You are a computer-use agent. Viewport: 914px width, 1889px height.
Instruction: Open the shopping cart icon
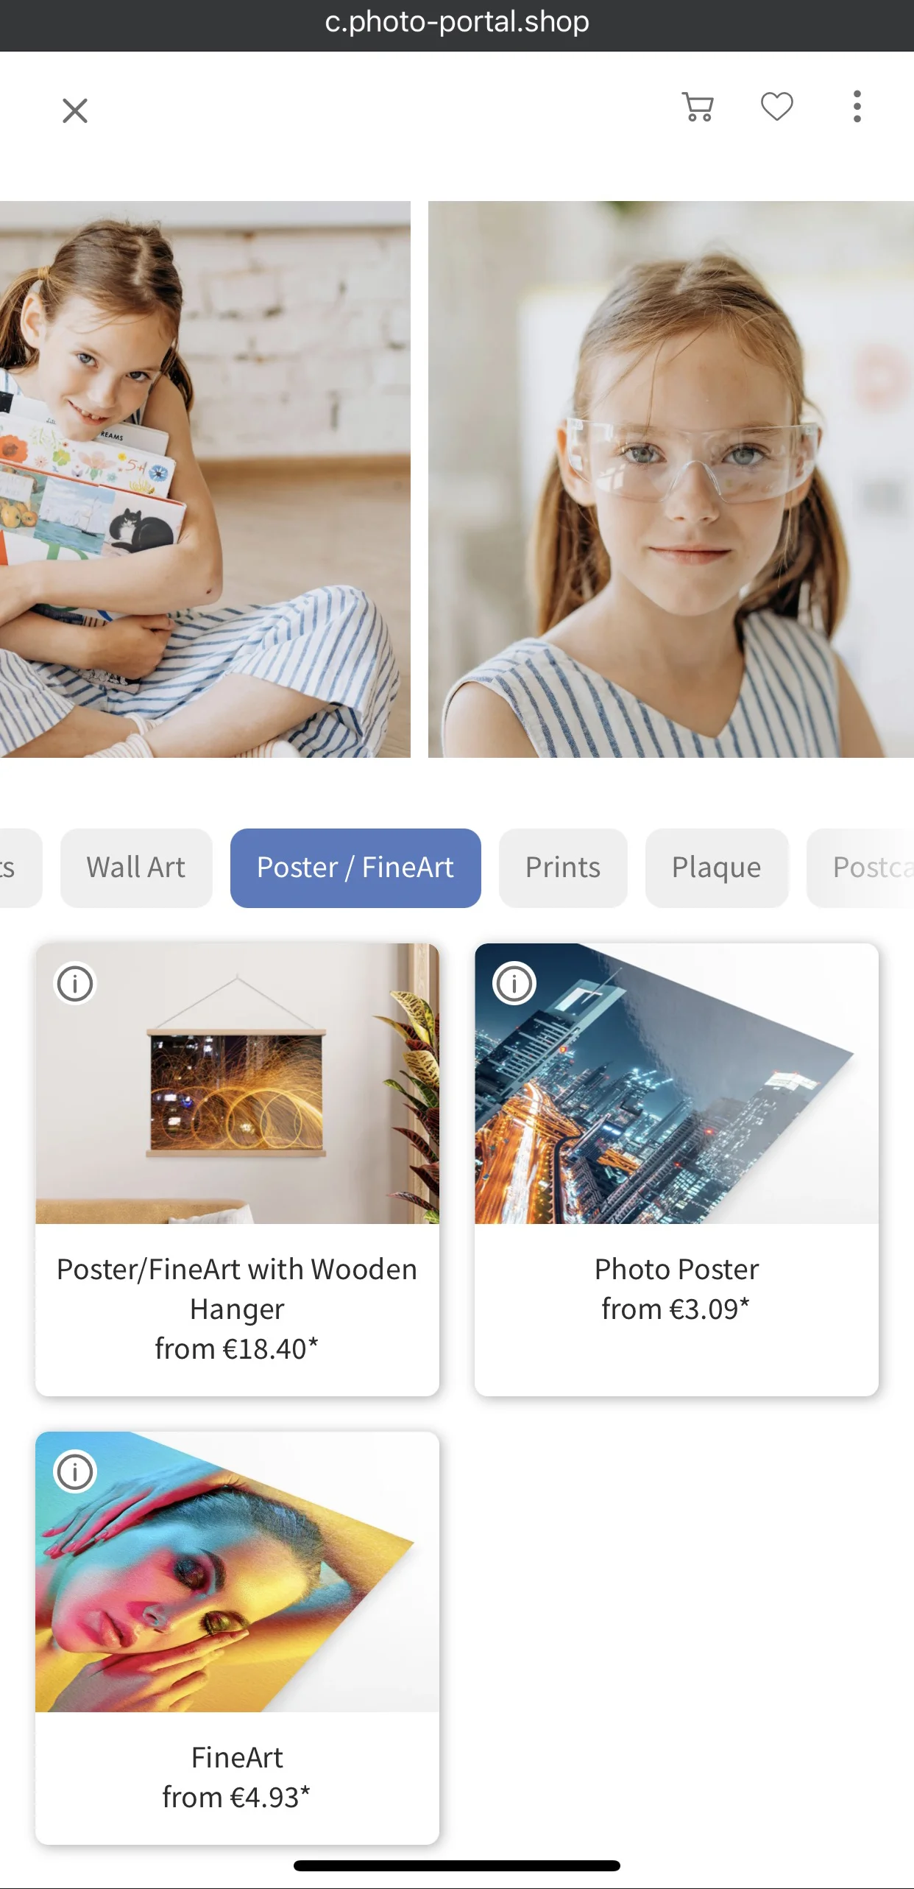pos(698,108)
